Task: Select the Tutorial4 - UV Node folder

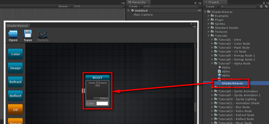Action: [x=232, y=52]
